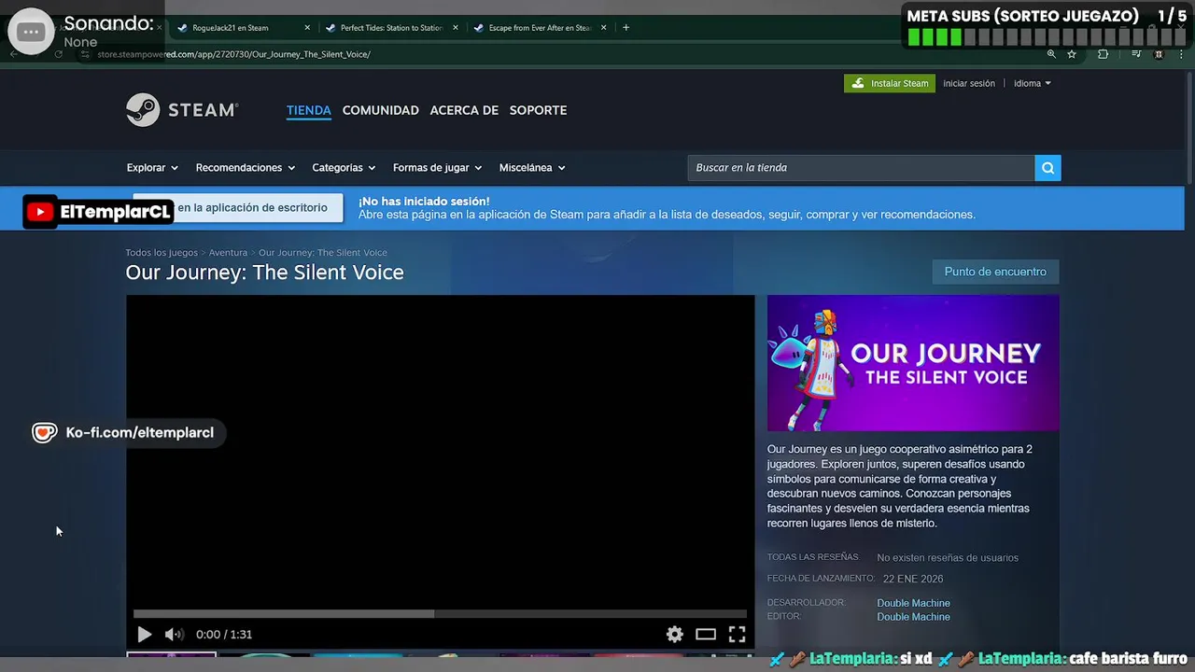Click '¡No has iniciado sesión!' notice text
The width and height of the screenshot is (1195, 672).
[424, 201]
